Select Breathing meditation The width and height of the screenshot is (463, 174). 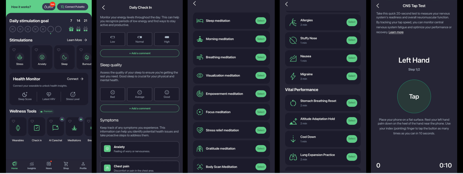(261, 57)
